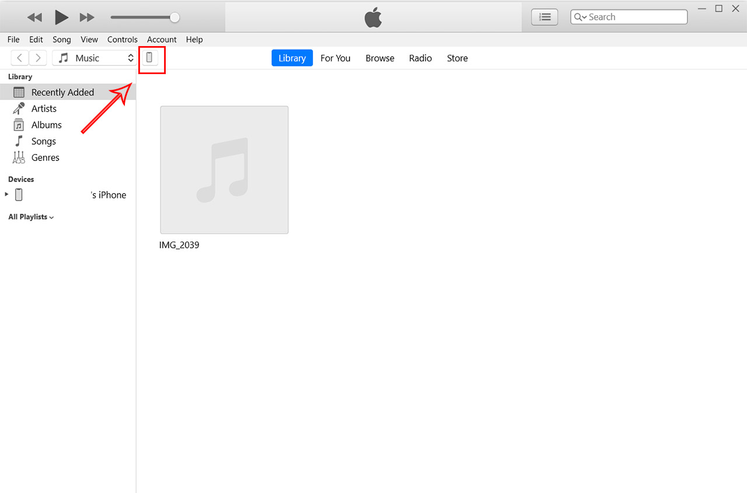
Task: Click the Apple logo in the display area
Action: point(373,18)
